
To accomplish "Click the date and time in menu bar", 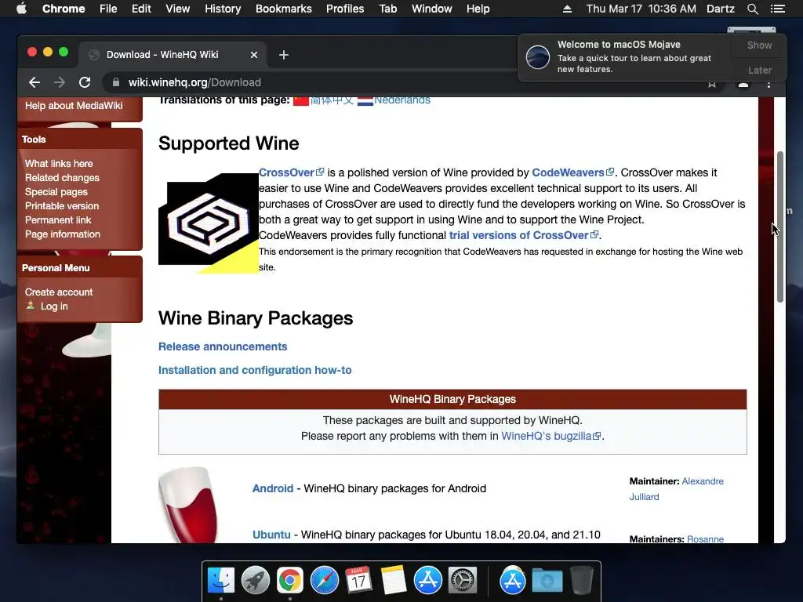I will (x=641, y=9).
